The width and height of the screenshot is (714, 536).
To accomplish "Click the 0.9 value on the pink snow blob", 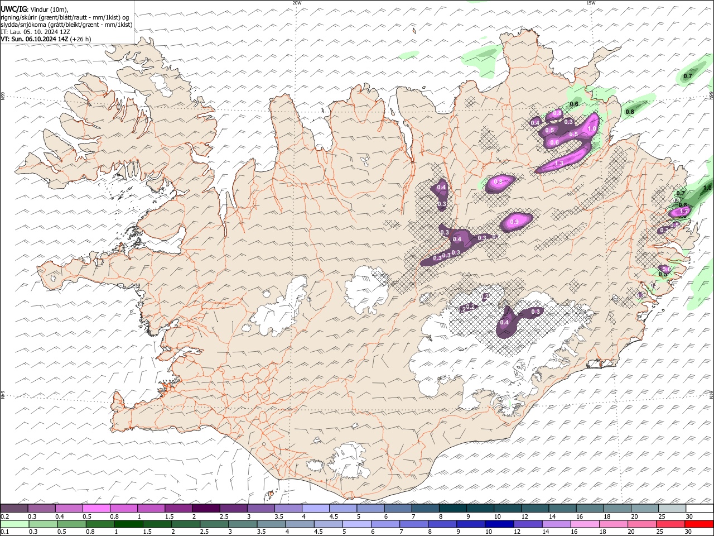I will click(x=514, y=222).
